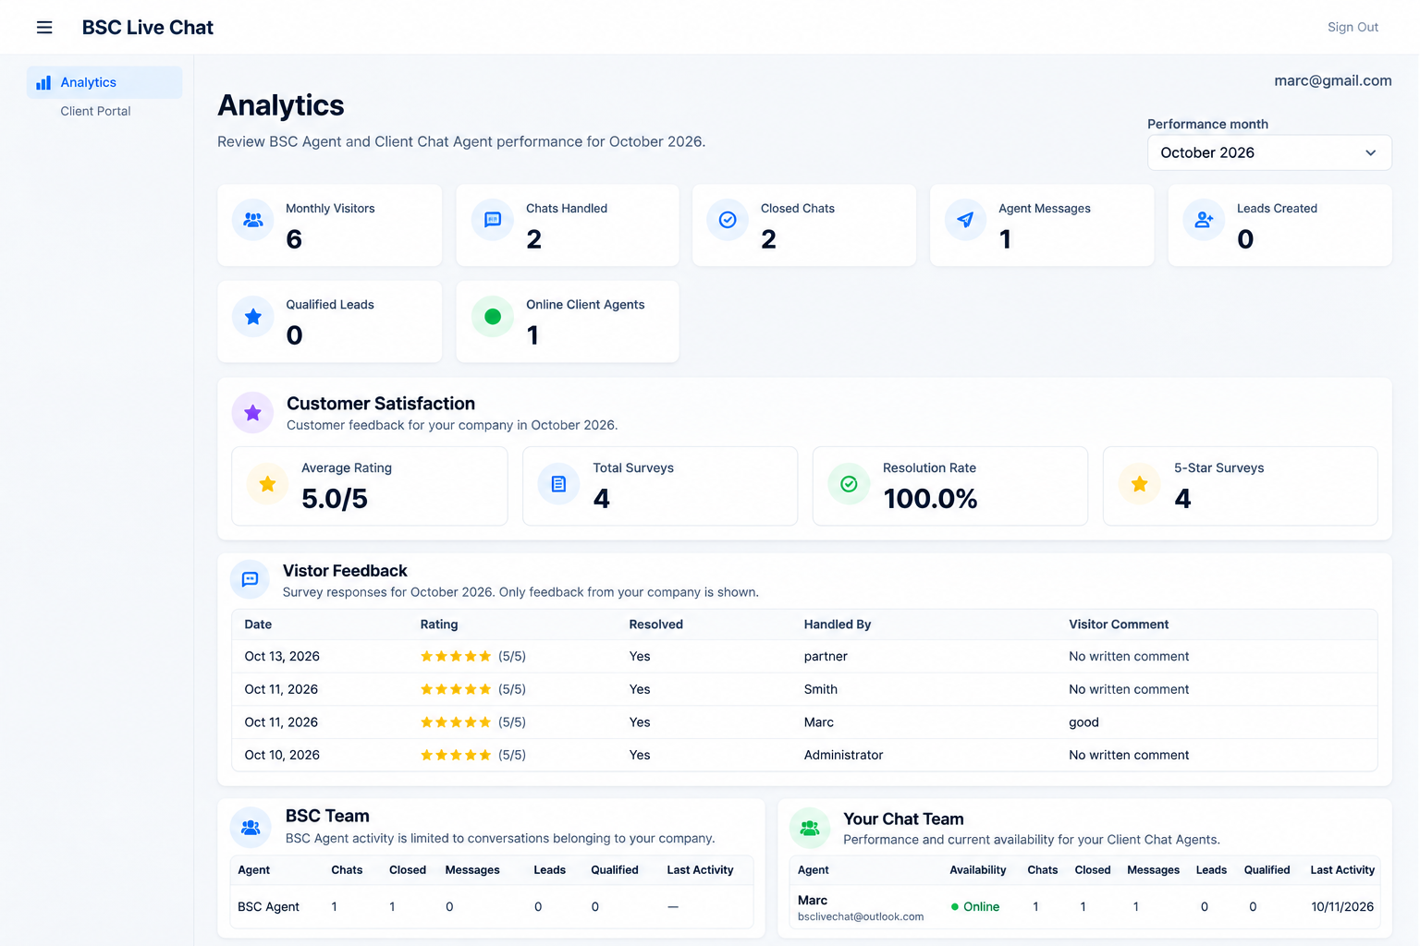Click the Sign Out link
The image size is (1420, 946).
click(x=1353, y=28)
